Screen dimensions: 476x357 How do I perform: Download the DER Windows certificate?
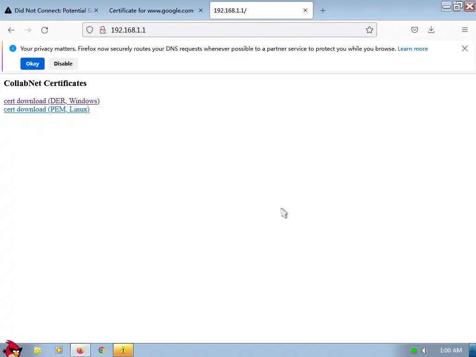tap(52, 101)
